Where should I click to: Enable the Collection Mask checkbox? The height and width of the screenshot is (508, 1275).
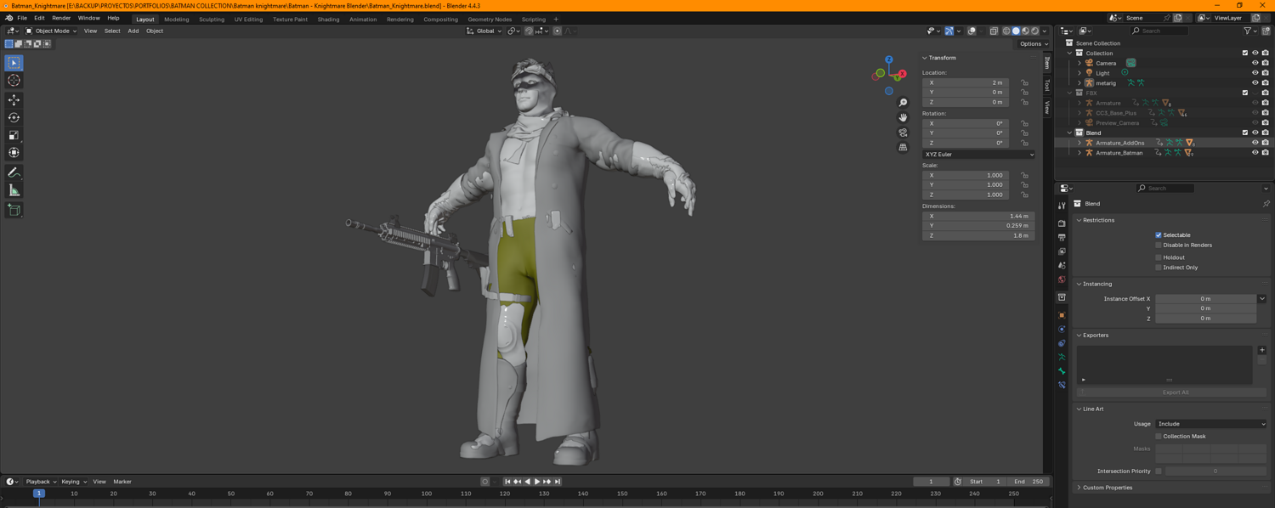(1159, 437)
